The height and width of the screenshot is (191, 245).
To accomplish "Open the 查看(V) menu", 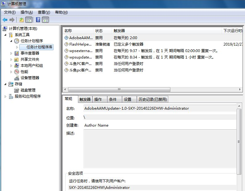I will 44,12.
